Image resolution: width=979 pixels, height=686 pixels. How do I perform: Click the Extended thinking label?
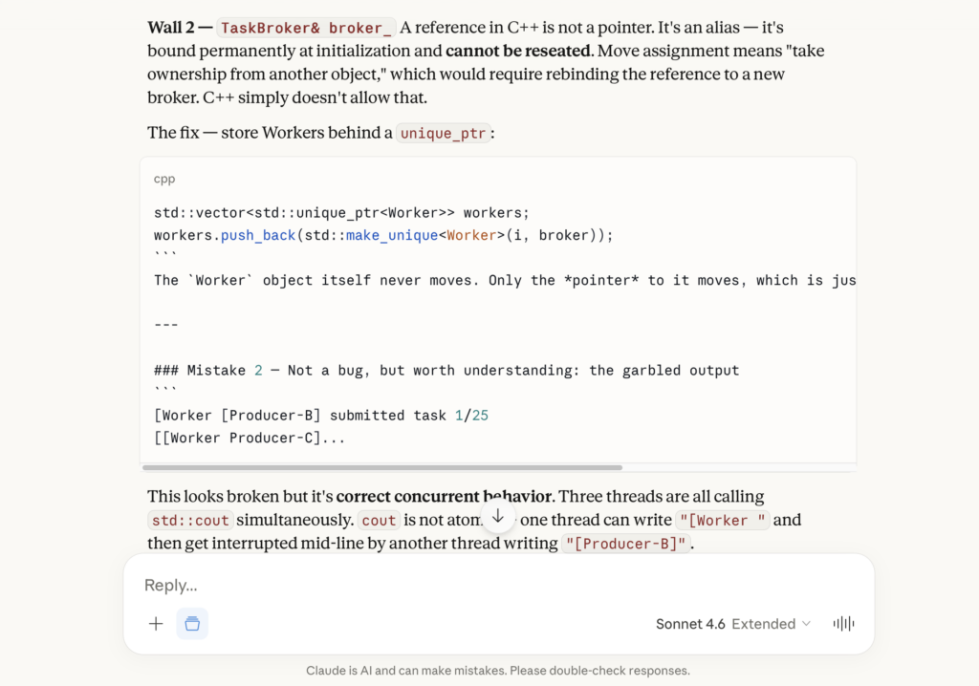[763, 624]
